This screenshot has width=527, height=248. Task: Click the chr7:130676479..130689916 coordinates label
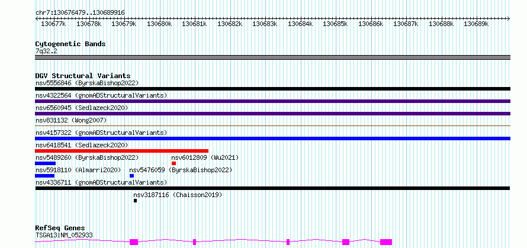(x=80, y=12)
